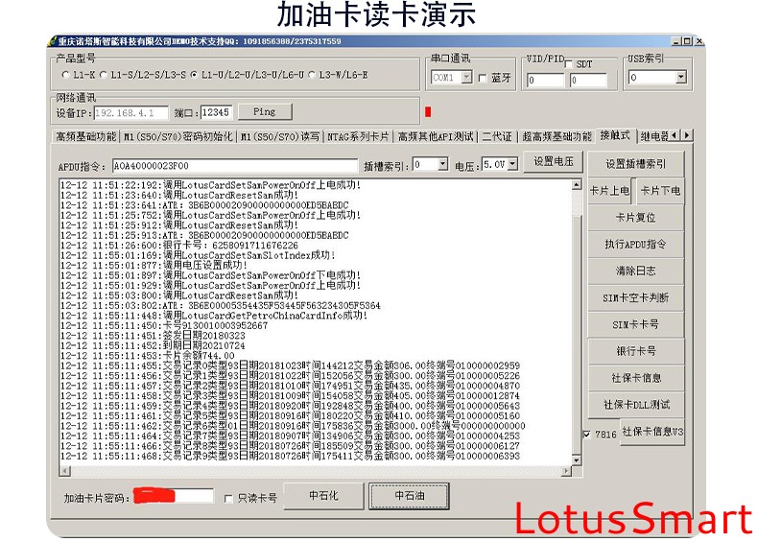Click the APDU指令 input field
Image resolution: width=758 pixels, height=542 pixels.
click(x=235, y=165)
